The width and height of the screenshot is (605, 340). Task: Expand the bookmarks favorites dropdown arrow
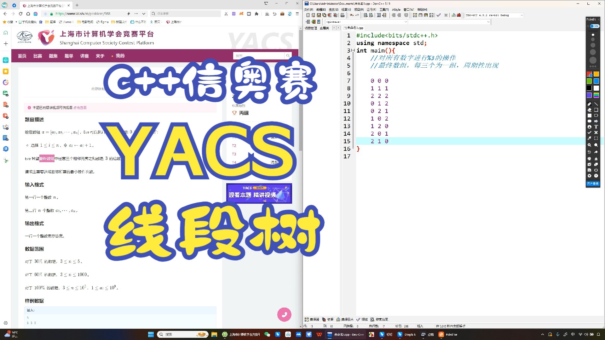click(x=16, y=22)
